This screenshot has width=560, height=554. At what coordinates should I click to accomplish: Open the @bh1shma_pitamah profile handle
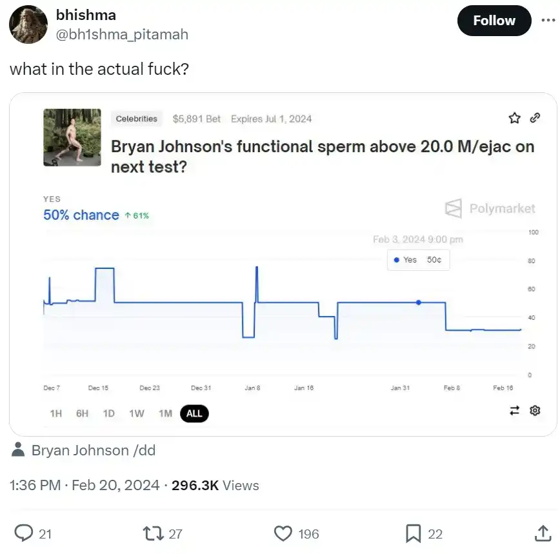coord(122,34)
